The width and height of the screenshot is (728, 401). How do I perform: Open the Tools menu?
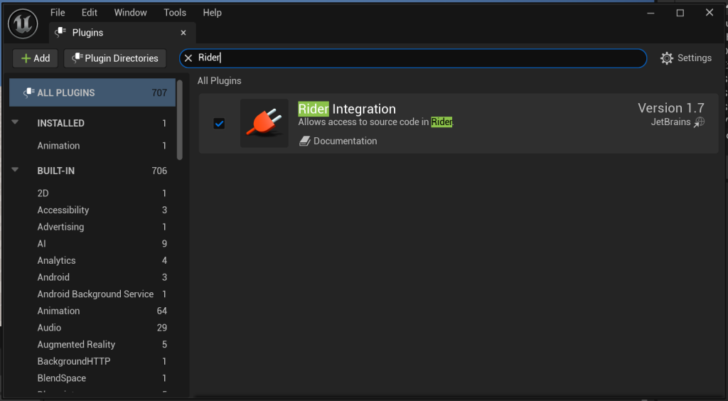(175, 13)
